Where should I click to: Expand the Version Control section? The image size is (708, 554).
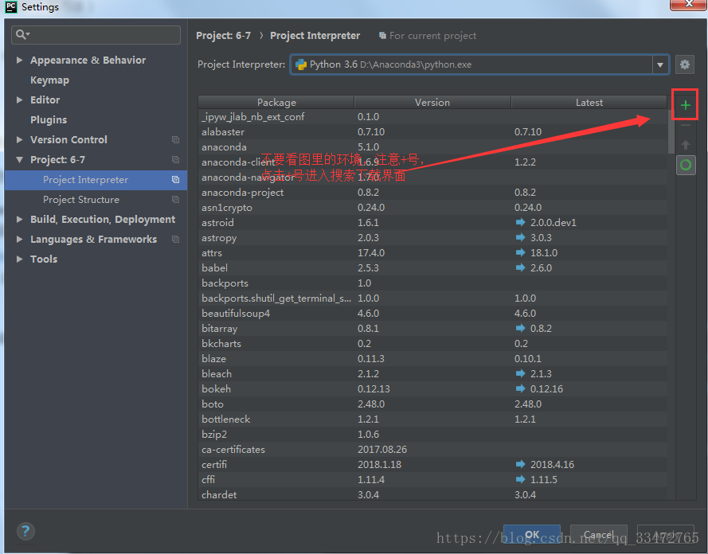click(x=19, y=139)
